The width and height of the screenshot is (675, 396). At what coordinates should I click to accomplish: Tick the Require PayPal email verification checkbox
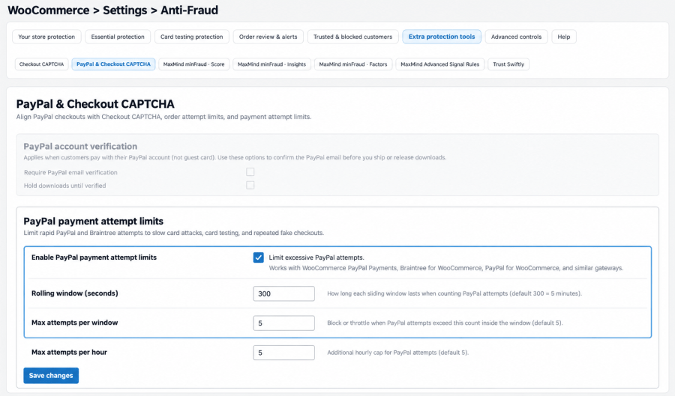250,172
